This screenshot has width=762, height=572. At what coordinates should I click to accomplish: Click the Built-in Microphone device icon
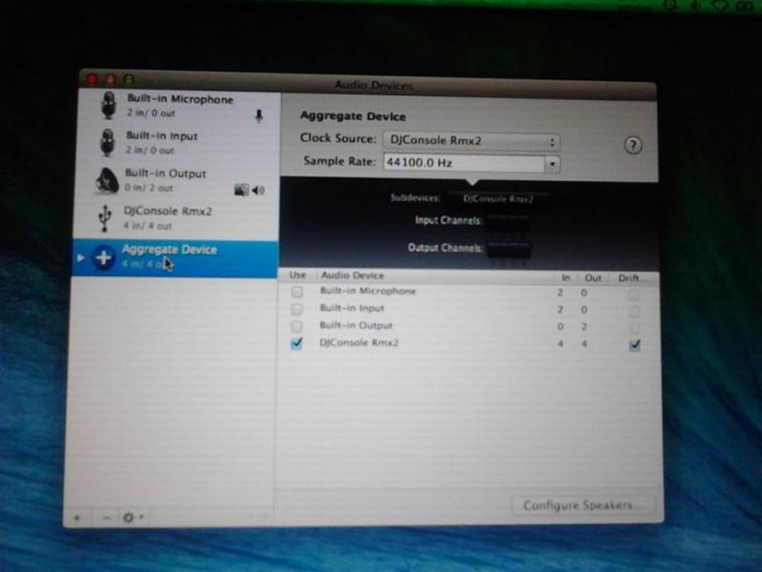point(109,106)
